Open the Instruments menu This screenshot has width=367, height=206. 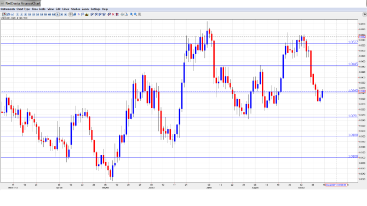tap(8, 9)
